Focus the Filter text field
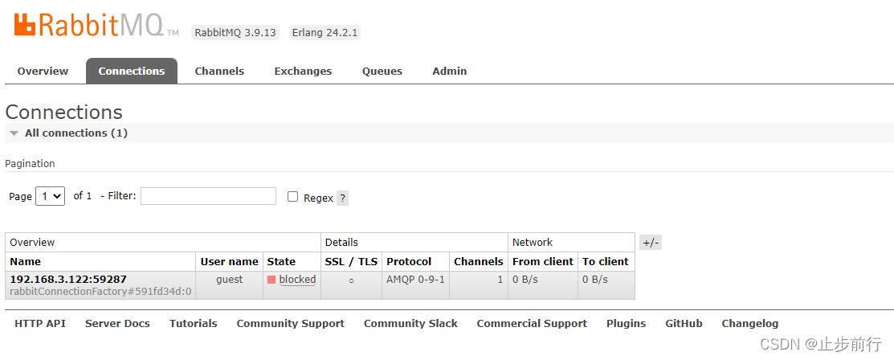 (208, 196)
